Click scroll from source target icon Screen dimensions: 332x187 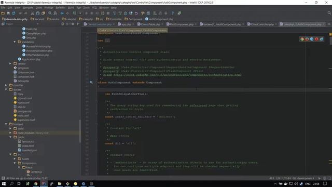(x=63, y=24)
